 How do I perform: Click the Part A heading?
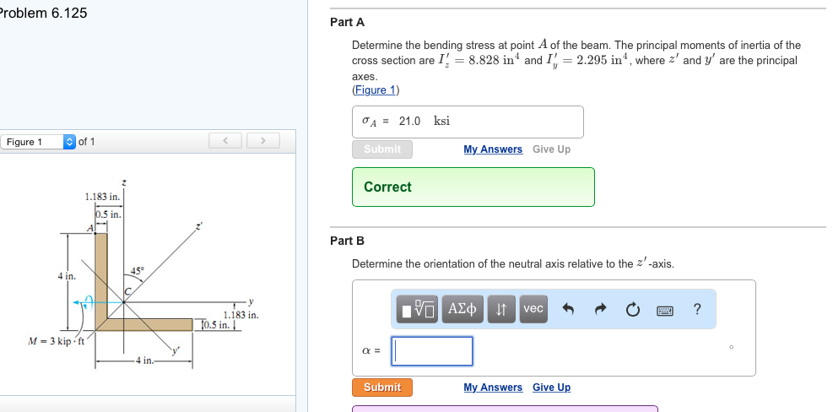348,22
